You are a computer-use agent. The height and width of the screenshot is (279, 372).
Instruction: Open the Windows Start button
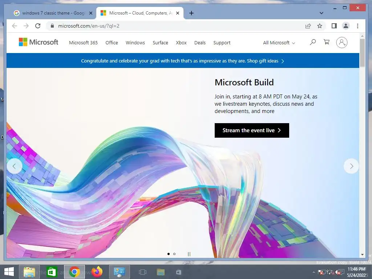click(9, 272)
